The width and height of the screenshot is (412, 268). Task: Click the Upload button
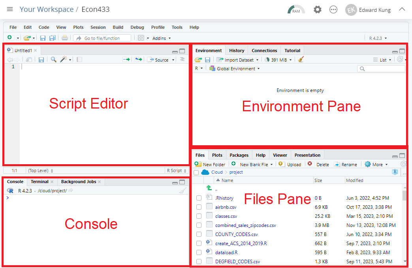290,164
